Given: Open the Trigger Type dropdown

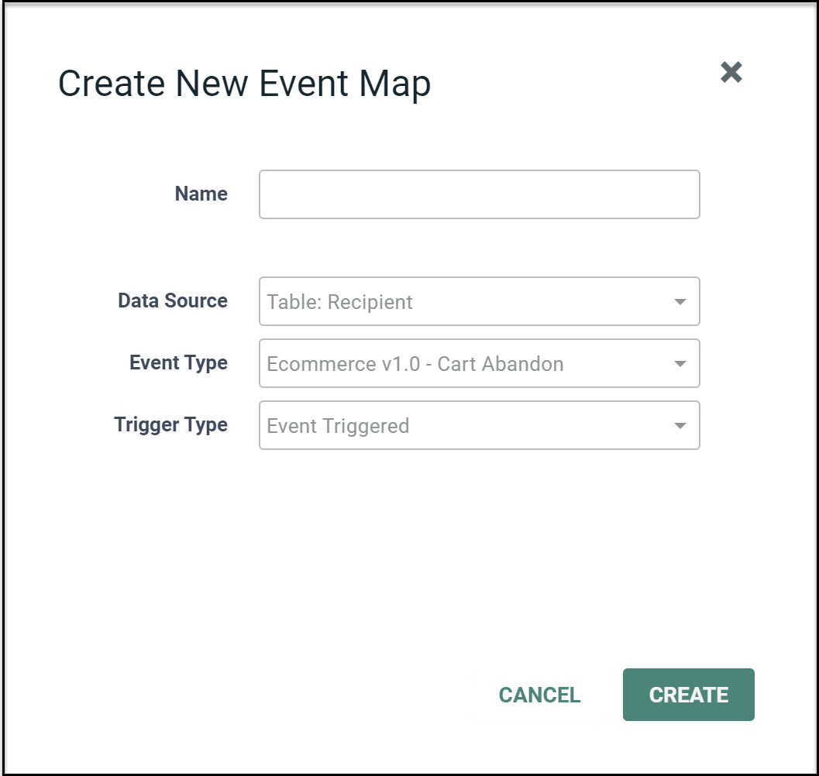Looking at the screenshot, I should (479, 425).
